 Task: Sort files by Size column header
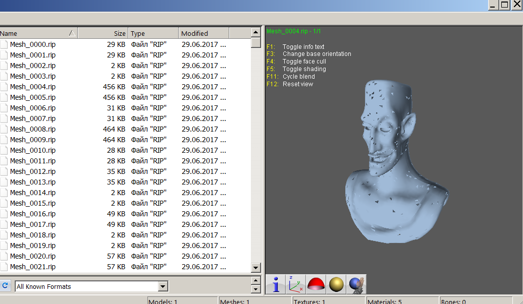(x=103, y=33)
